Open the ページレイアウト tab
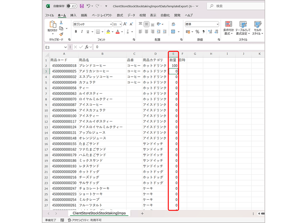The height and width of the screenshot is (223, 307). [x=102, y=15]
